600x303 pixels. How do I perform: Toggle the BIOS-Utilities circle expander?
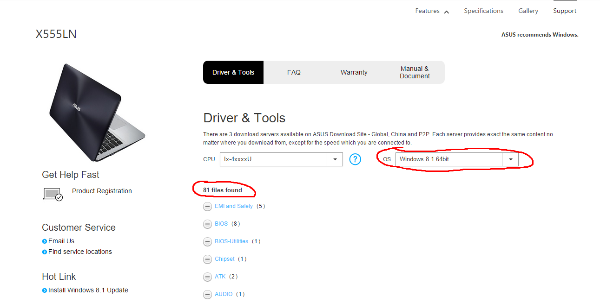coord(207,242)
